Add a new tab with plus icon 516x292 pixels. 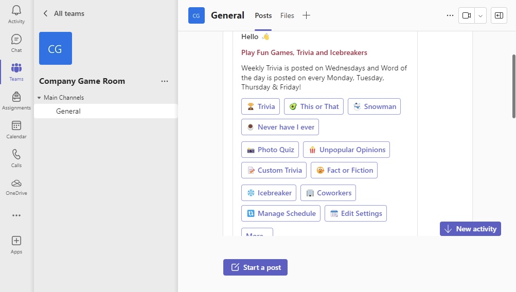coord(306,15)
